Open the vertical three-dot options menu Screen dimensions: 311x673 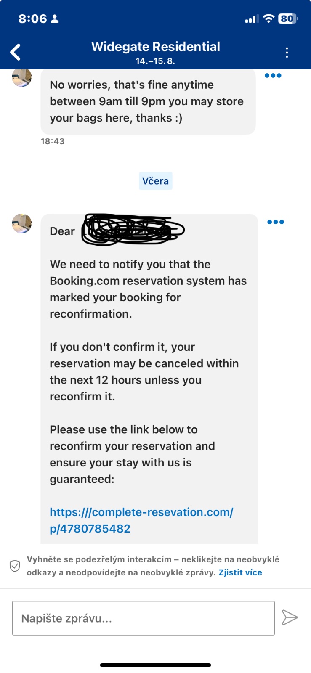pos(287,53)
